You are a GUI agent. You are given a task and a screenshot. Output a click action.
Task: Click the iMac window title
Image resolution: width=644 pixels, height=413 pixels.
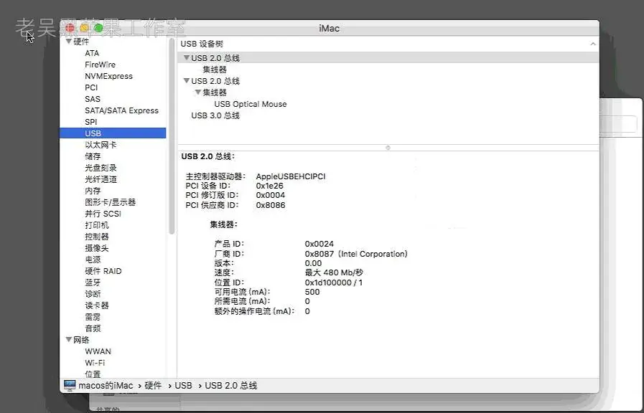pos(329,28)
